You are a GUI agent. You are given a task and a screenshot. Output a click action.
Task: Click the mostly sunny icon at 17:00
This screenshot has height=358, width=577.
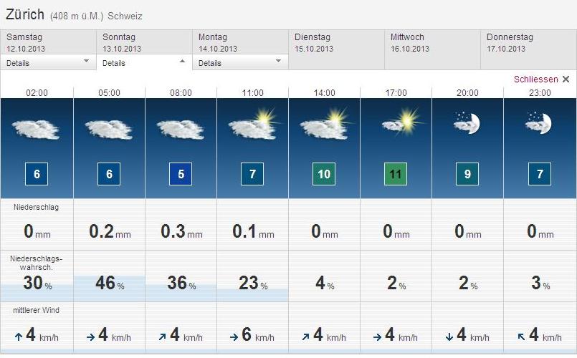398,122
